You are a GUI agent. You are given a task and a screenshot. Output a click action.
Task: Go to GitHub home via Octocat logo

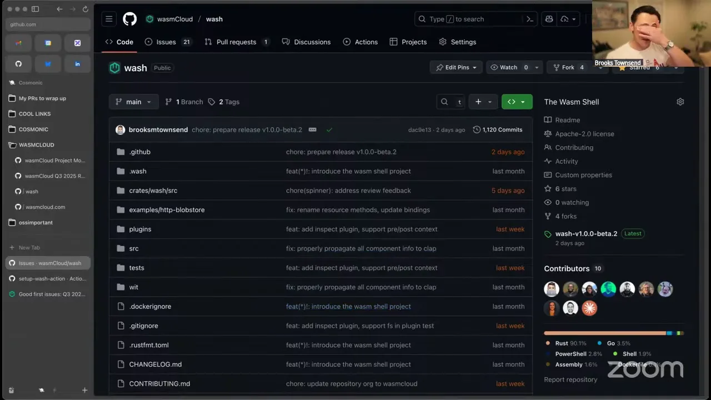tap(129, 19)
